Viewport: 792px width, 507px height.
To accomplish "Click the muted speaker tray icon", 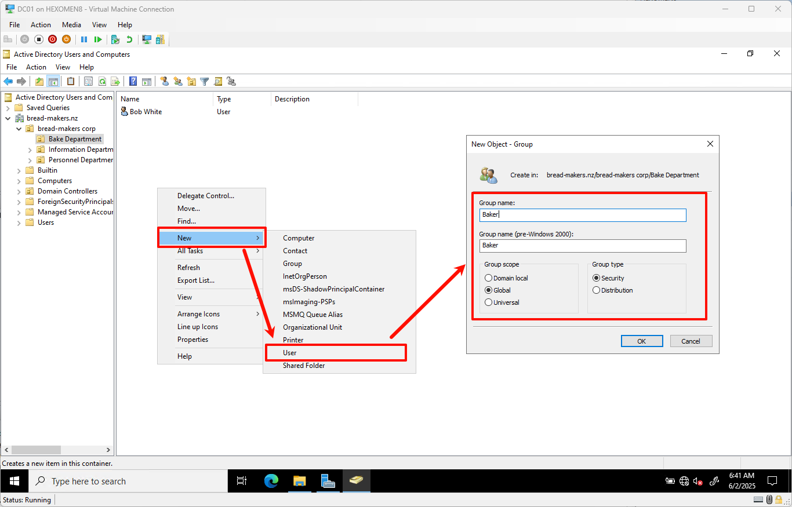I will click(698, 481).
